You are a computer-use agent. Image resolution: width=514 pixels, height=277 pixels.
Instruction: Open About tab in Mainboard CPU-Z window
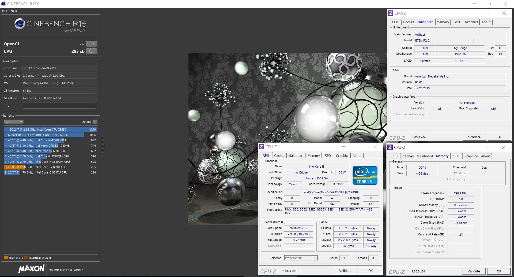point(486,22)
